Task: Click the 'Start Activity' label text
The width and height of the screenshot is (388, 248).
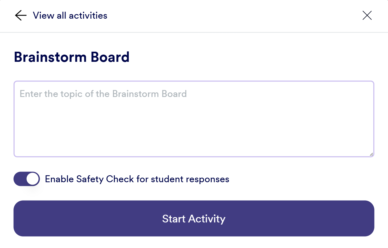Action: [x=194, y=219]
